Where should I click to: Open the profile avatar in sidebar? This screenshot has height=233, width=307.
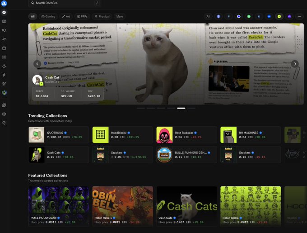(x=4, y=93)
